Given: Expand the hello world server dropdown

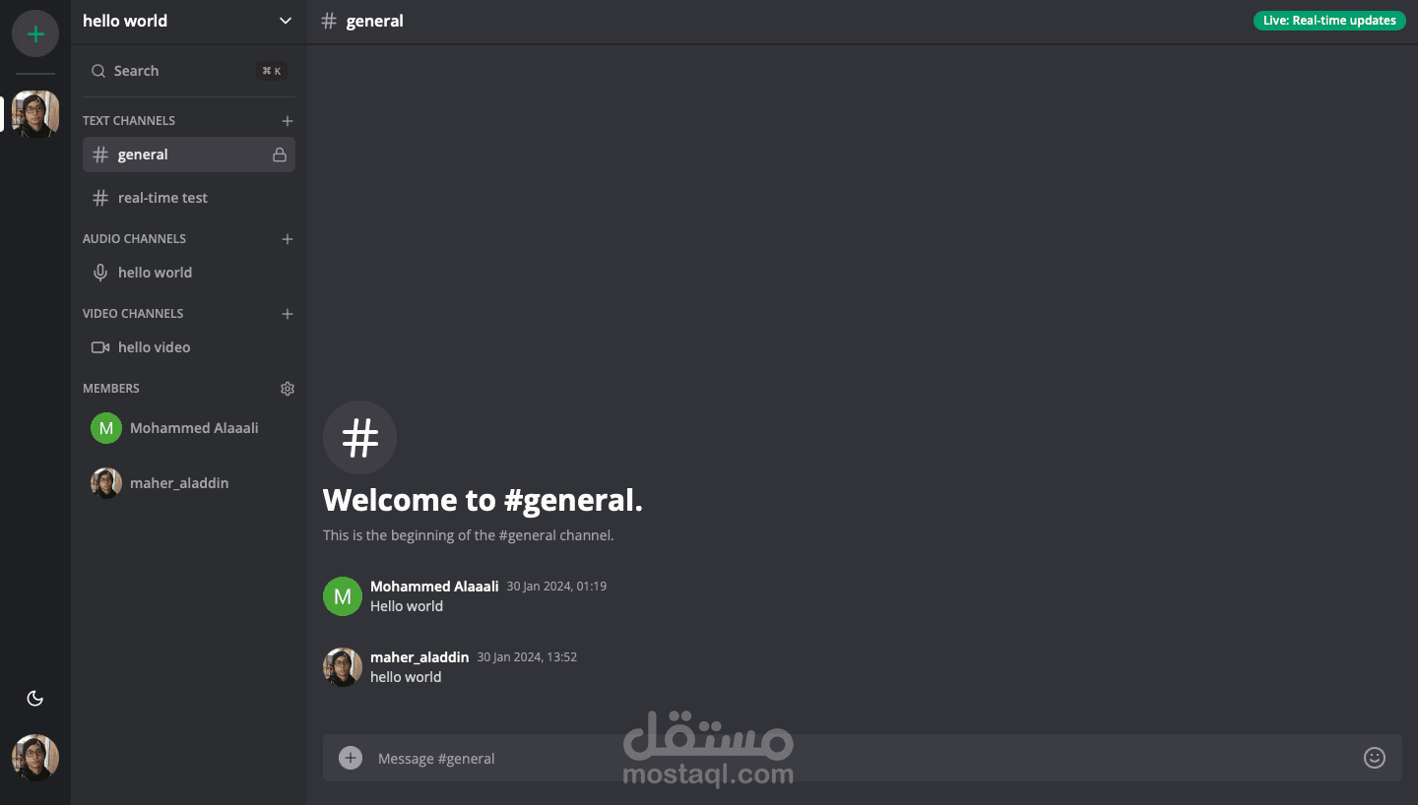Looking at the screenshot, I should click(286, 21).
